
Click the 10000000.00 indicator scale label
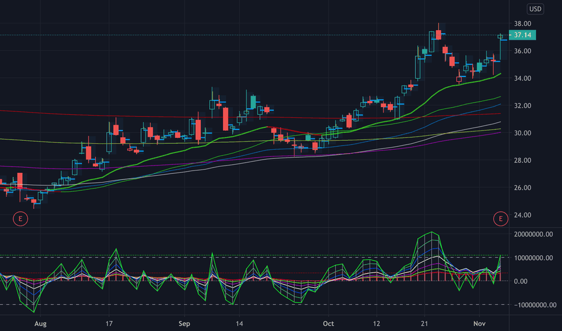click(x=533, y=258)
